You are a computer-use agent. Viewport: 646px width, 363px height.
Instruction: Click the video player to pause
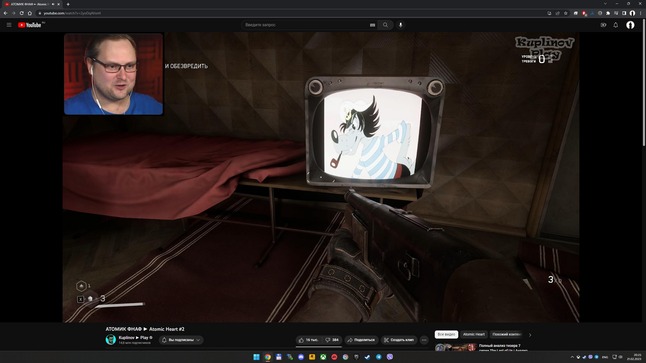[321, 177]
